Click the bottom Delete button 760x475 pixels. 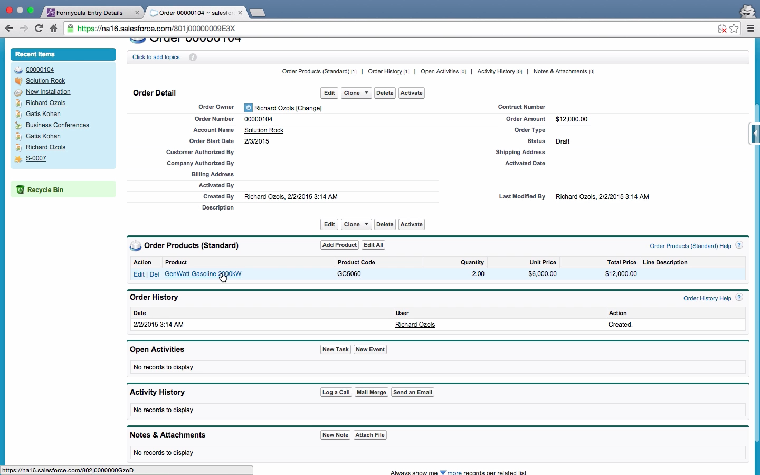tap(385, 224)
